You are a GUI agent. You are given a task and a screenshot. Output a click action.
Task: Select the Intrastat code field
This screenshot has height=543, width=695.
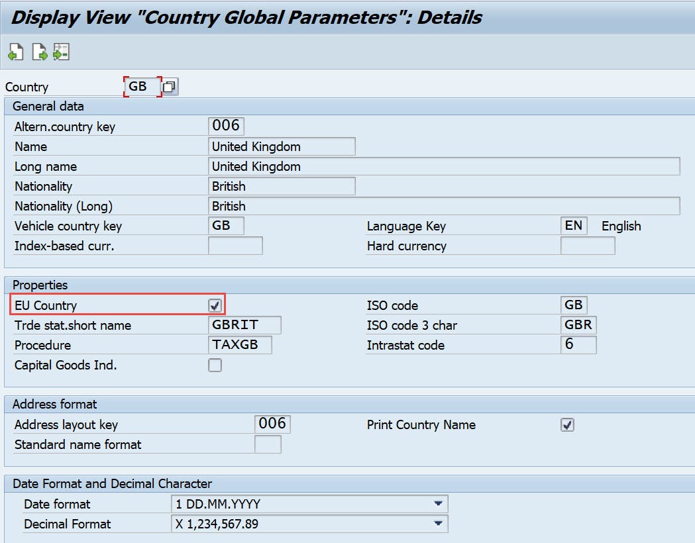pos(578,344)
